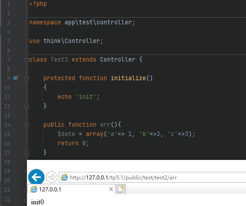Collapse the arr function fold marker

point(27,125)
